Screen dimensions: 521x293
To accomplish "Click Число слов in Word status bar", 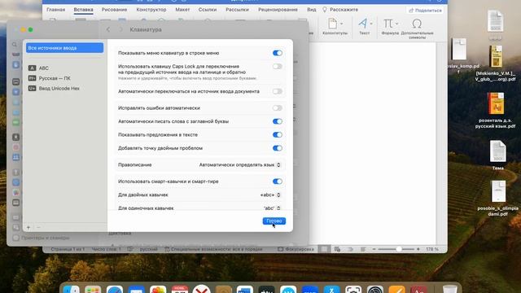I will coord(107,249).
